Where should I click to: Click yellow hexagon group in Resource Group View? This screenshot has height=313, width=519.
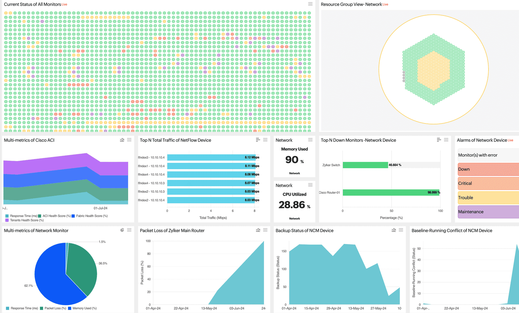[434, 70]
